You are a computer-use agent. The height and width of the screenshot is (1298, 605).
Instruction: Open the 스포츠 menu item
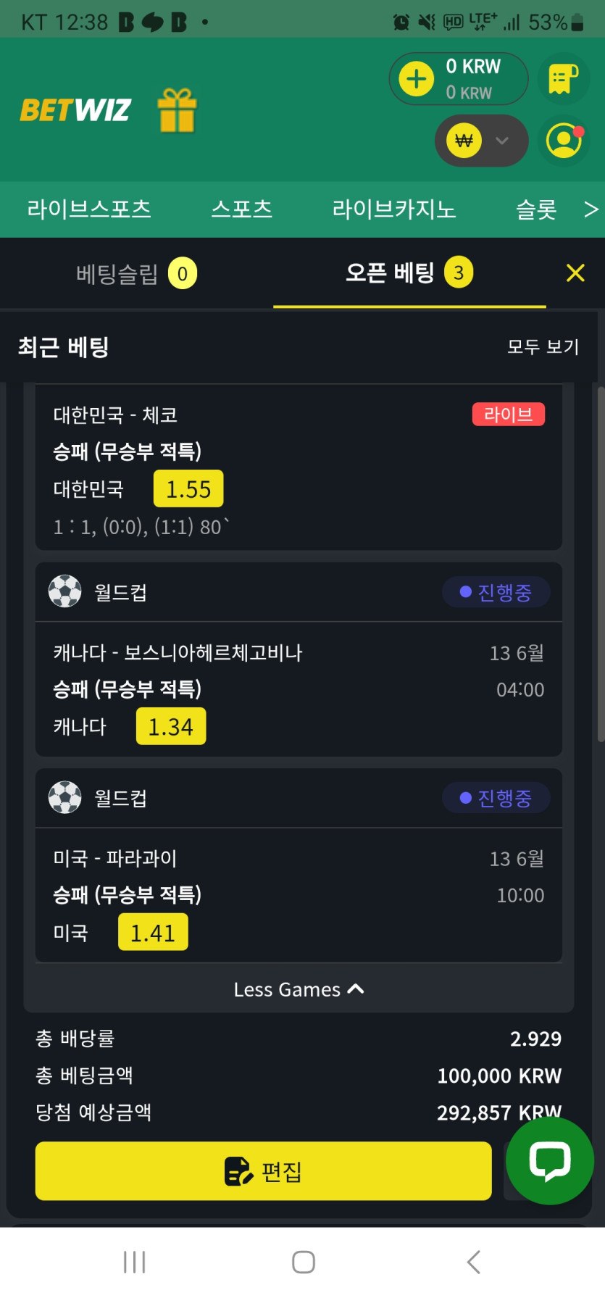coord(242,209)
